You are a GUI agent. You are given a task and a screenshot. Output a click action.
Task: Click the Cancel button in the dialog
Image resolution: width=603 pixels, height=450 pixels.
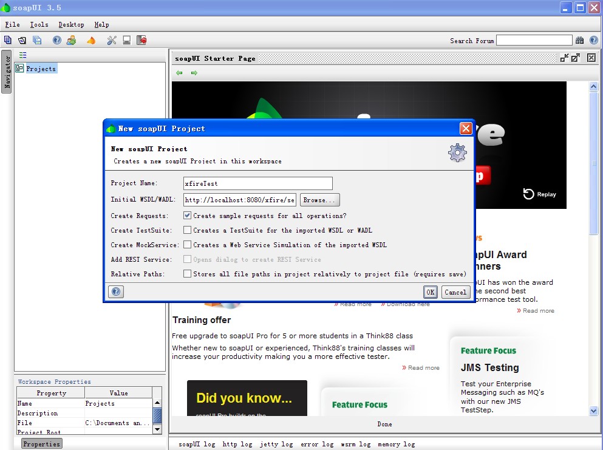(x=455, y=292)
